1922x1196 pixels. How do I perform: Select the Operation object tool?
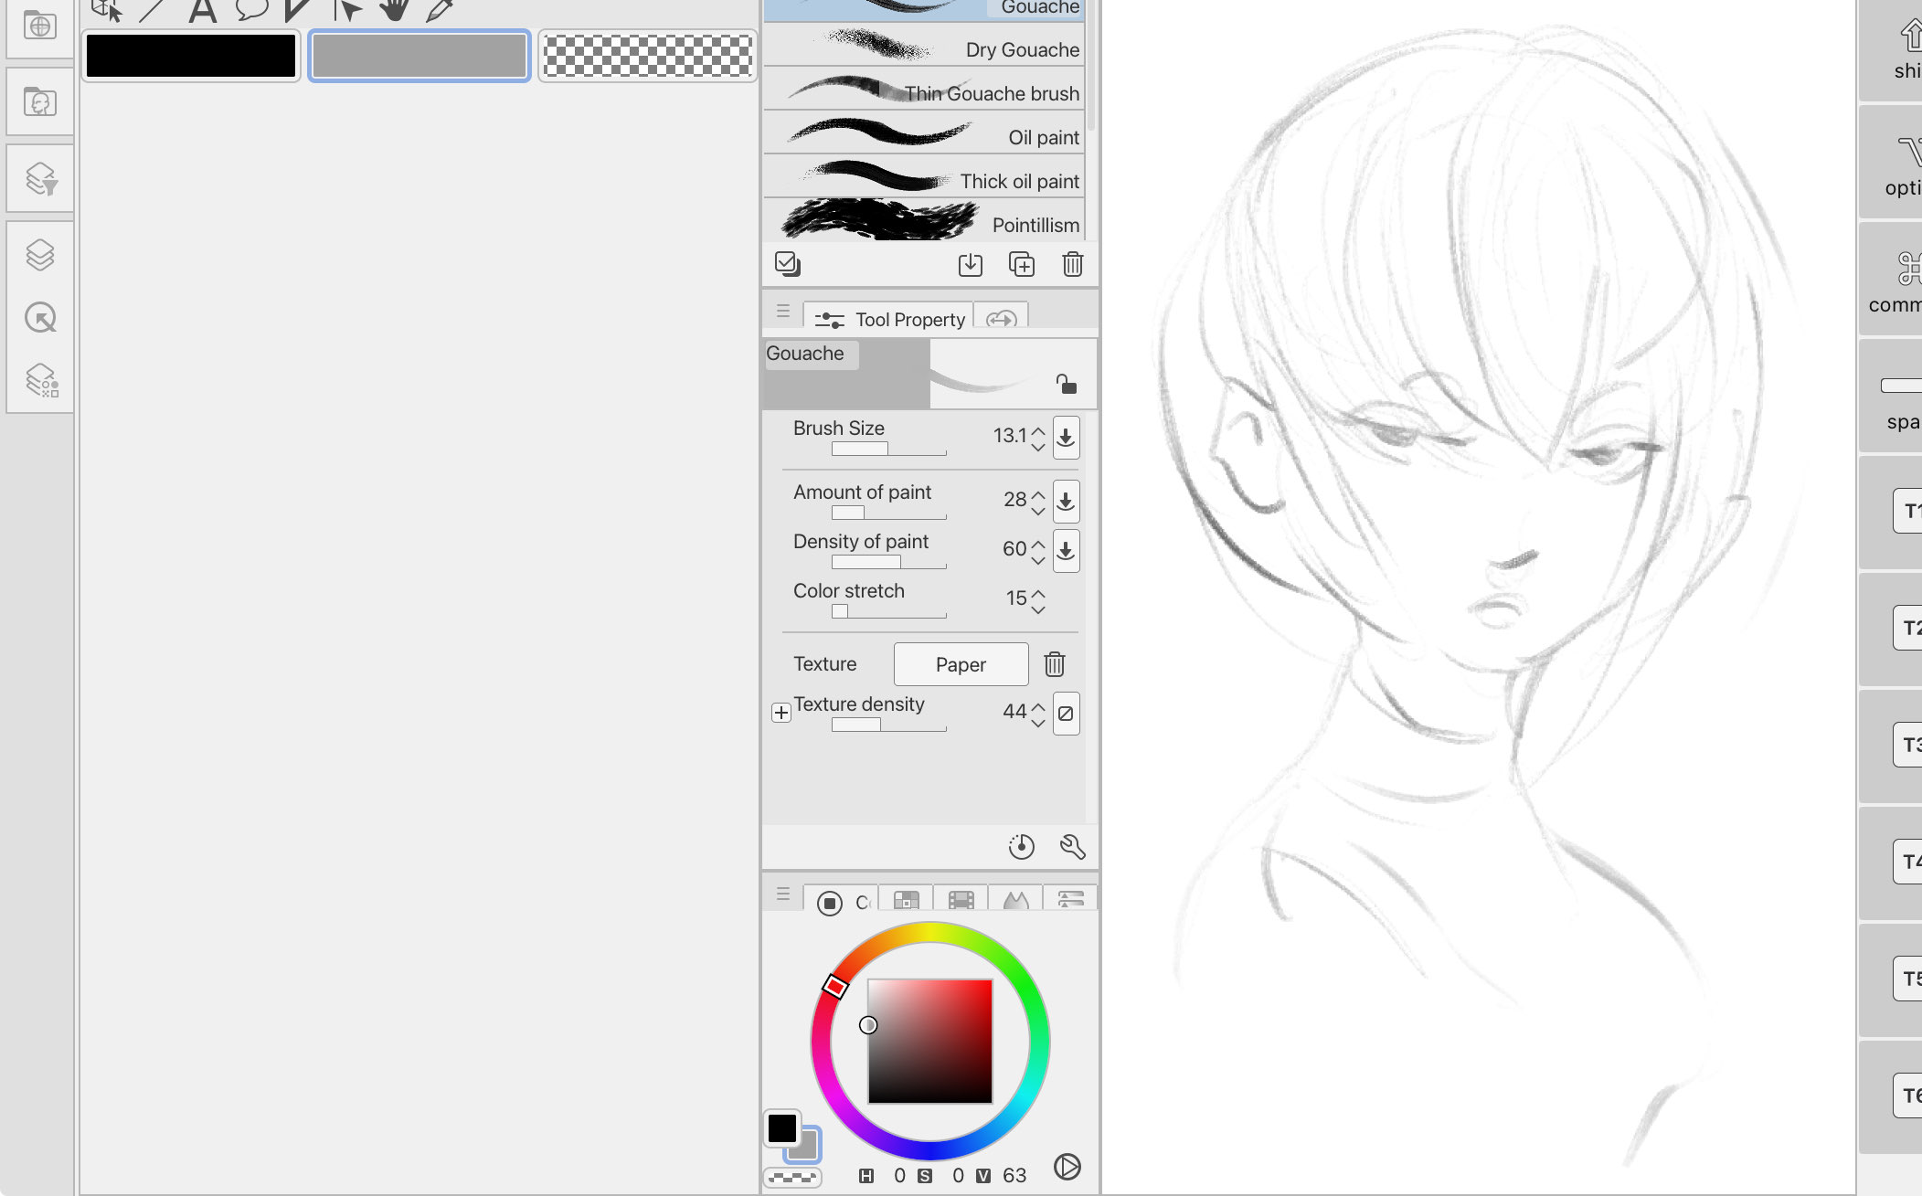click(108, 9)
